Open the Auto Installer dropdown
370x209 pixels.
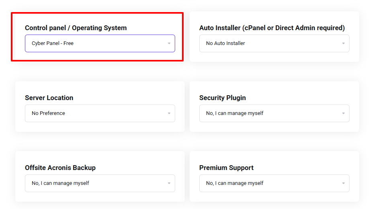click(x=274, y=43)
